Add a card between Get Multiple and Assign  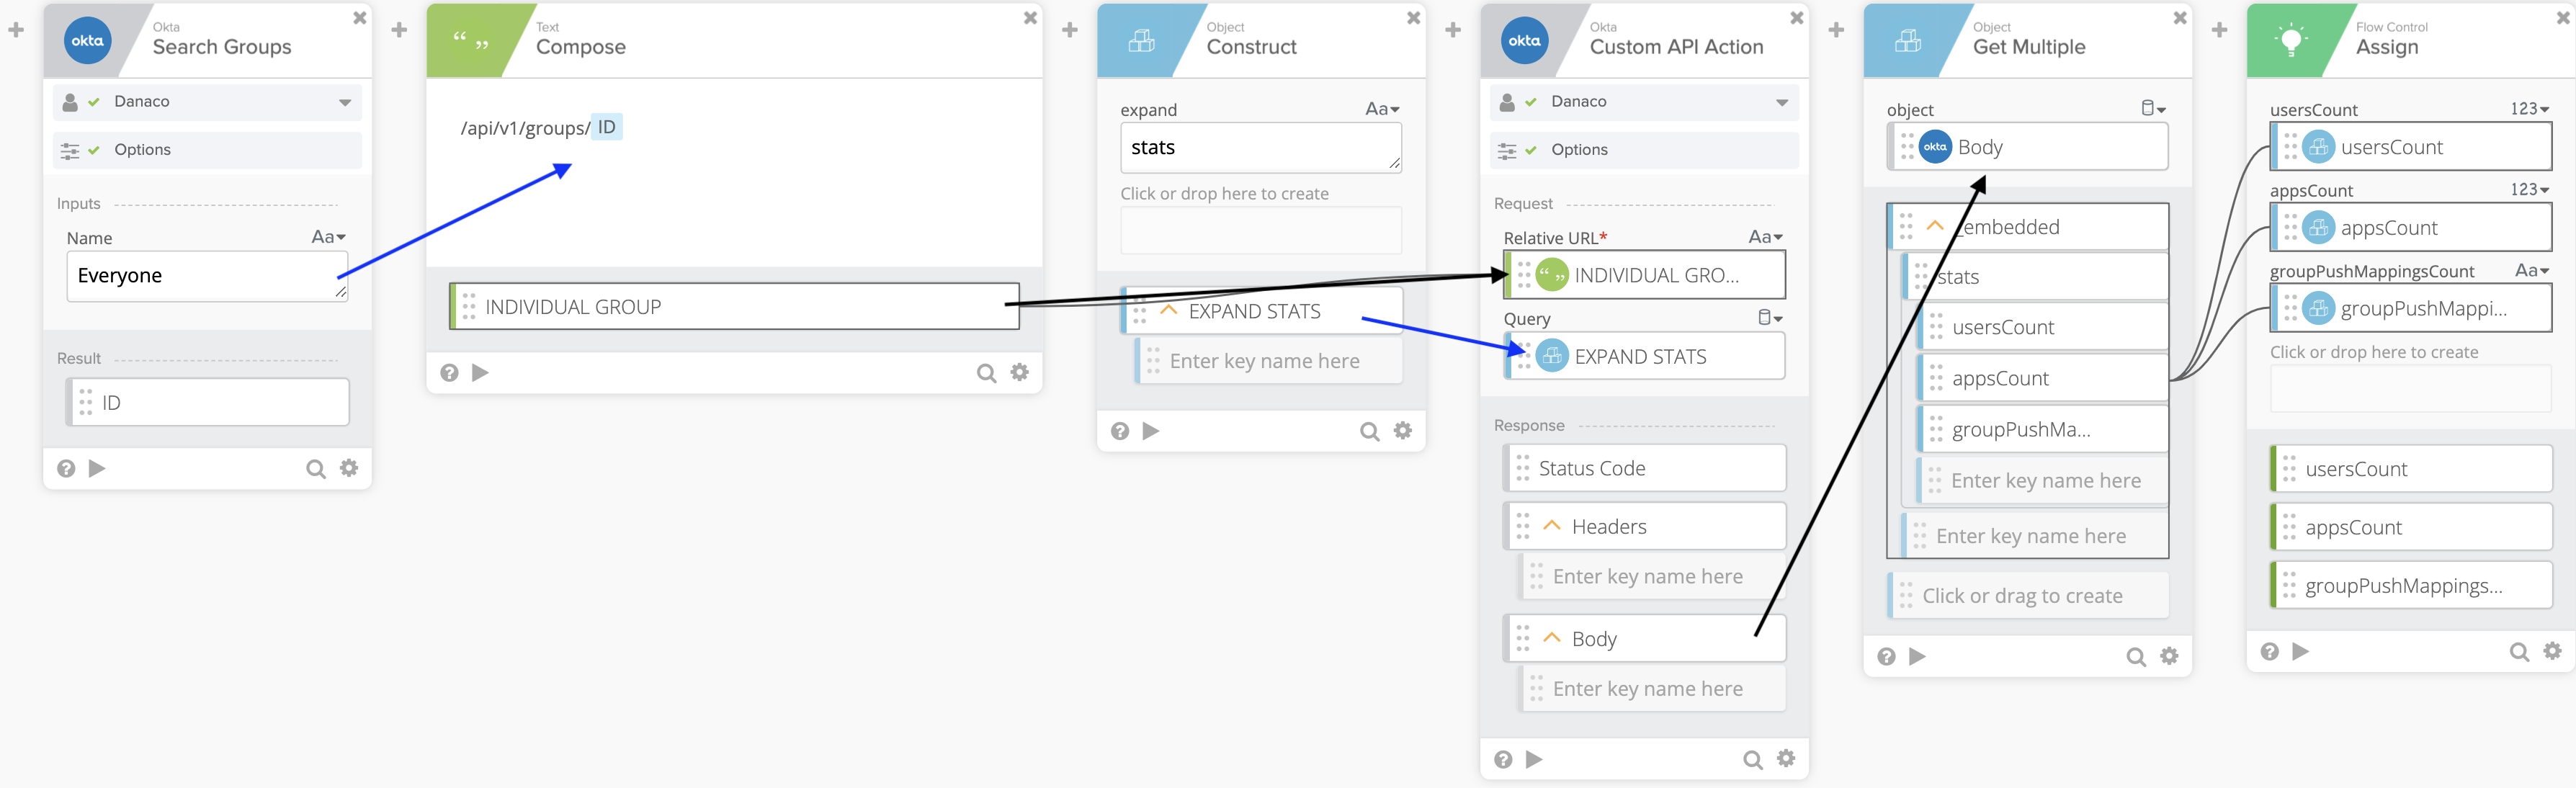coord(2219,30)
